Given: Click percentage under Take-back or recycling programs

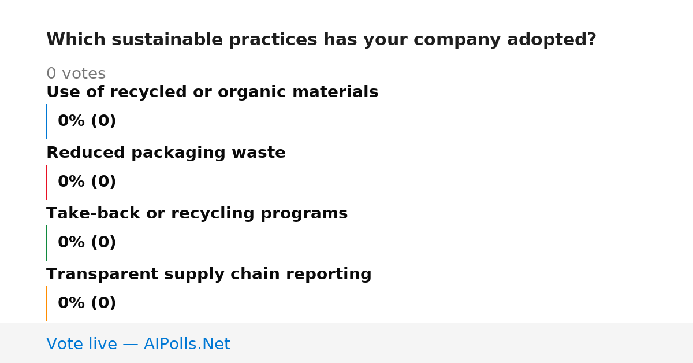Looking at the screenshot, I should (x=87, y=243).
